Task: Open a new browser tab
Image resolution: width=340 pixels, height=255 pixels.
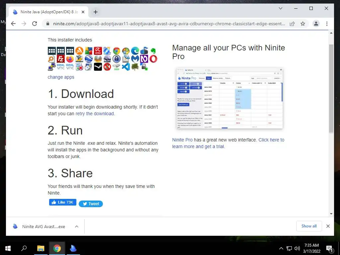Action: click(x=95, y=12)
